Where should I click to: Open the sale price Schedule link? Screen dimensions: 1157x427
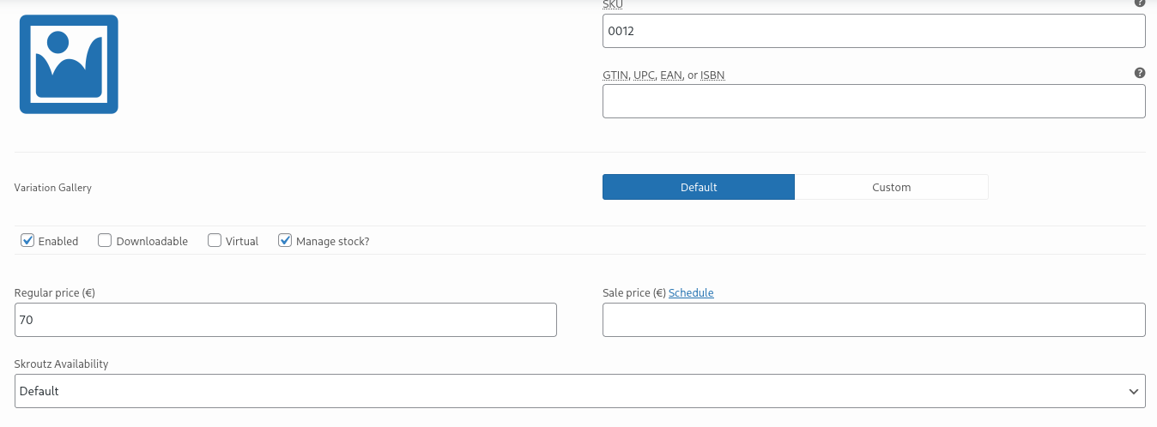pos(691,292)
